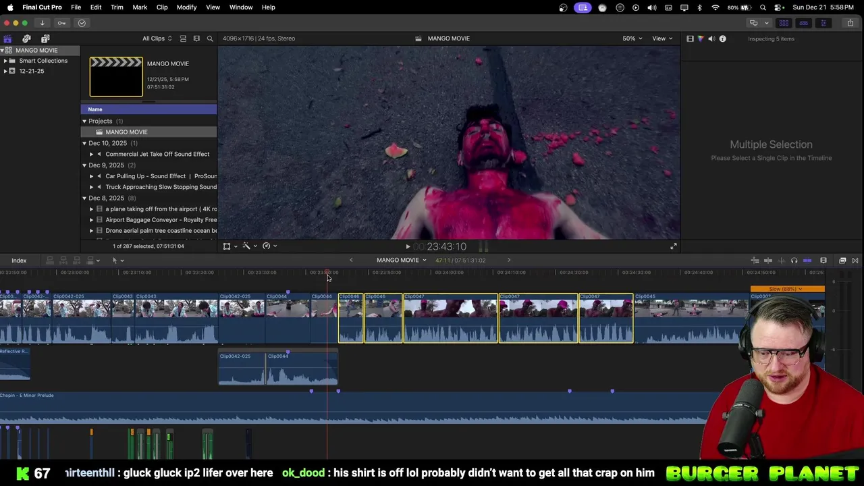The height and width of the screenshot is (486, 864).
Task: Collapse the MANGO MOVIE library tree
Action: [2, 50]
